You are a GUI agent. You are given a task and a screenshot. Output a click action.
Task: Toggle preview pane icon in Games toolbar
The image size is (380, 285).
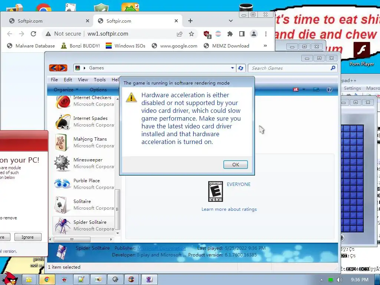[316, 89]
